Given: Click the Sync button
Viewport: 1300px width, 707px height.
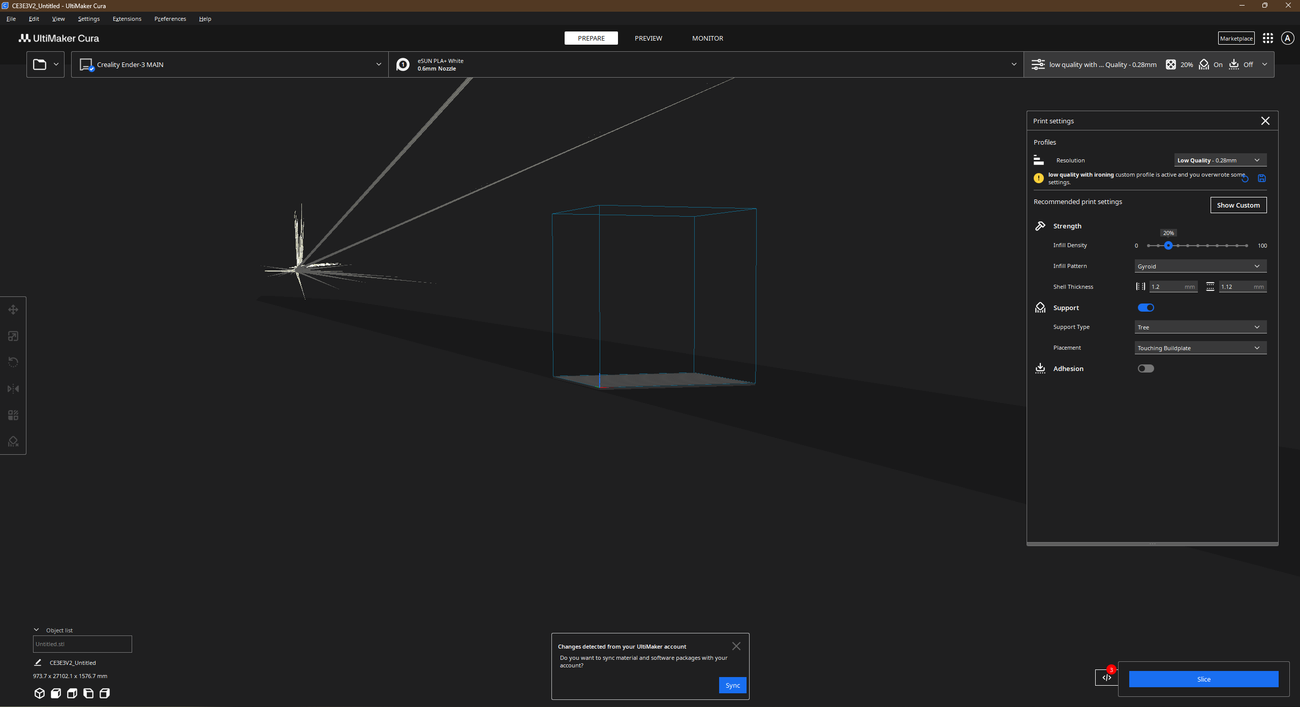Looking at the screenshot, I should tap(732, 685).
